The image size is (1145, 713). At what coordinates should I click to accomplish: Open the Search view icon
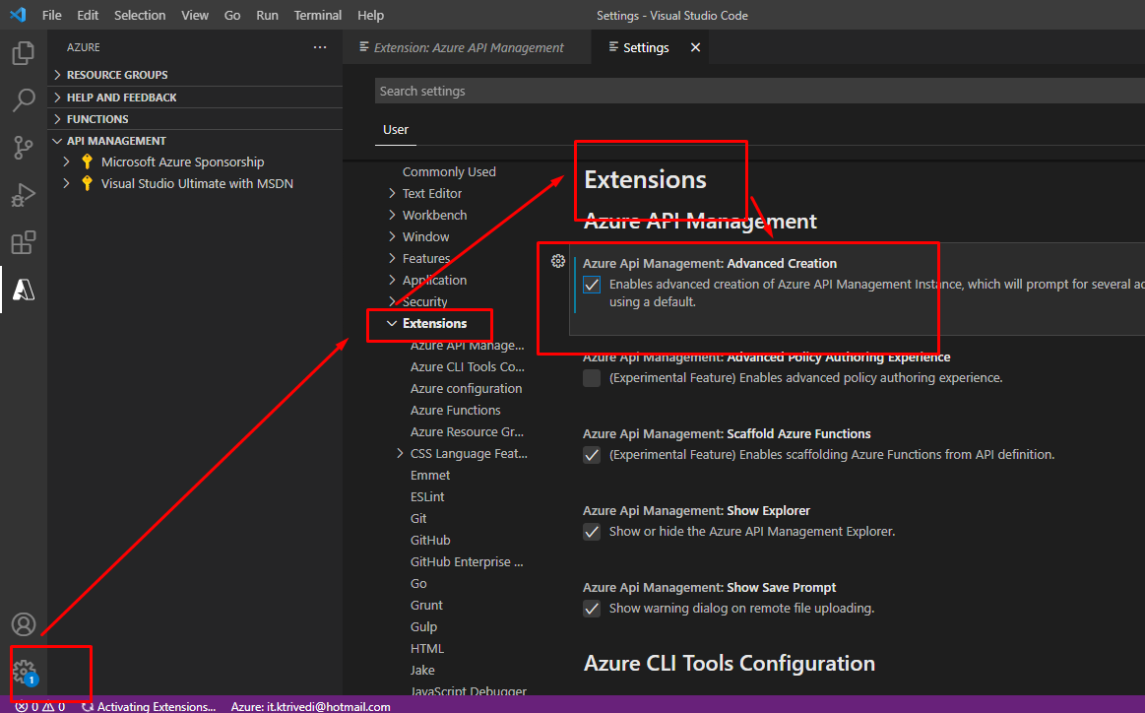click(x=24, y=100)
